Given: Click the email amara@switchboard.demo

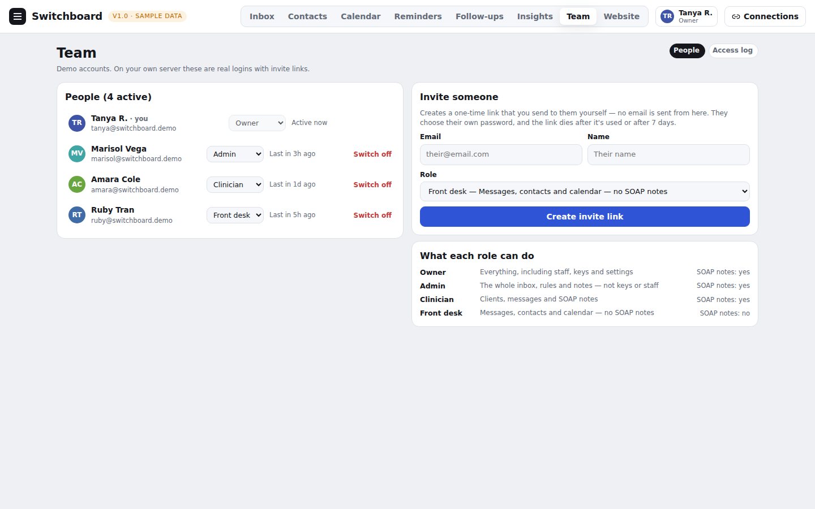Looking at the screenshot, I should coord(135,190).
